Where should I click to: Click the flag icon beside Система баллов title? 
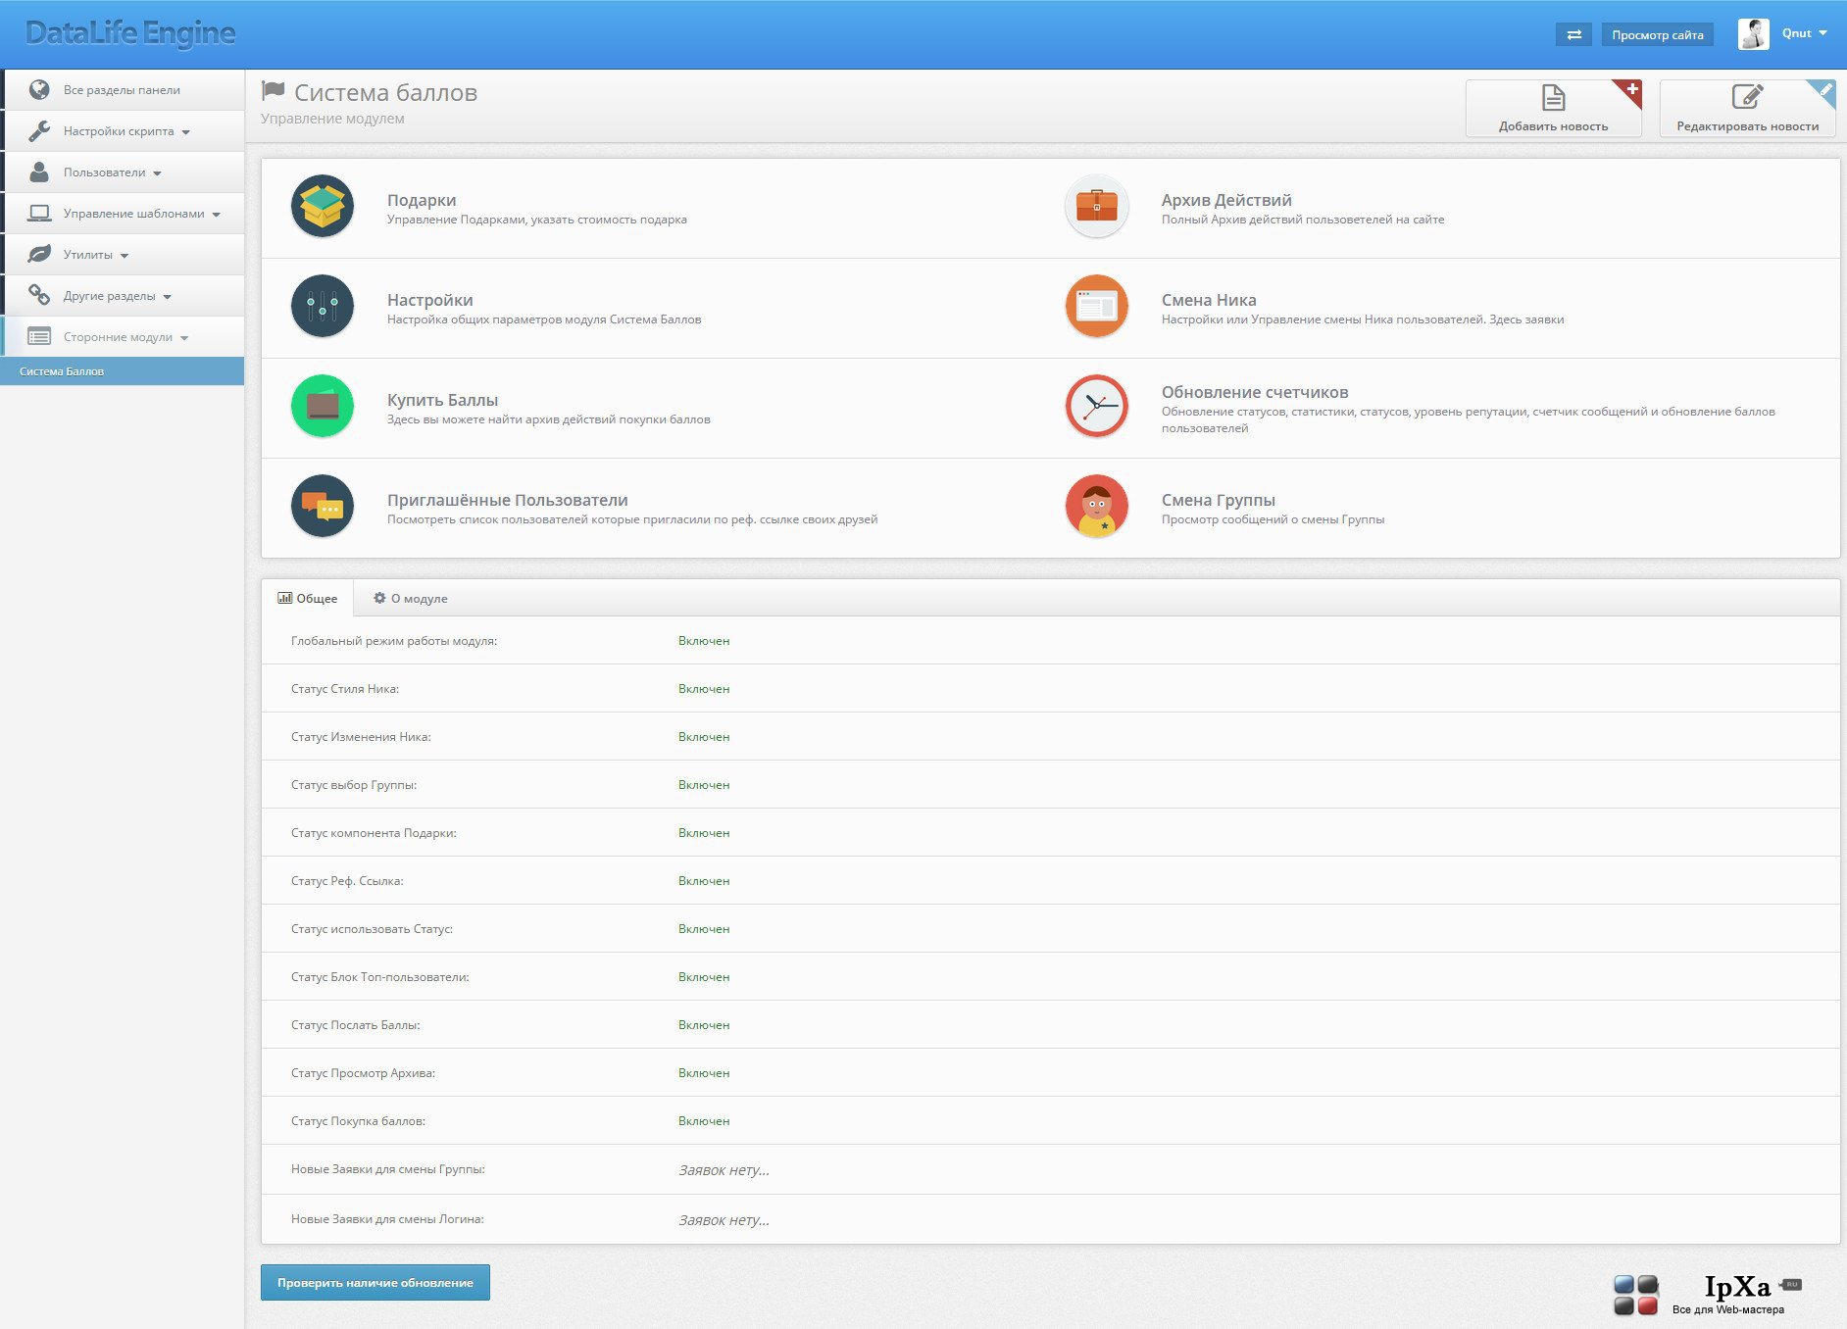coord(273,91)
